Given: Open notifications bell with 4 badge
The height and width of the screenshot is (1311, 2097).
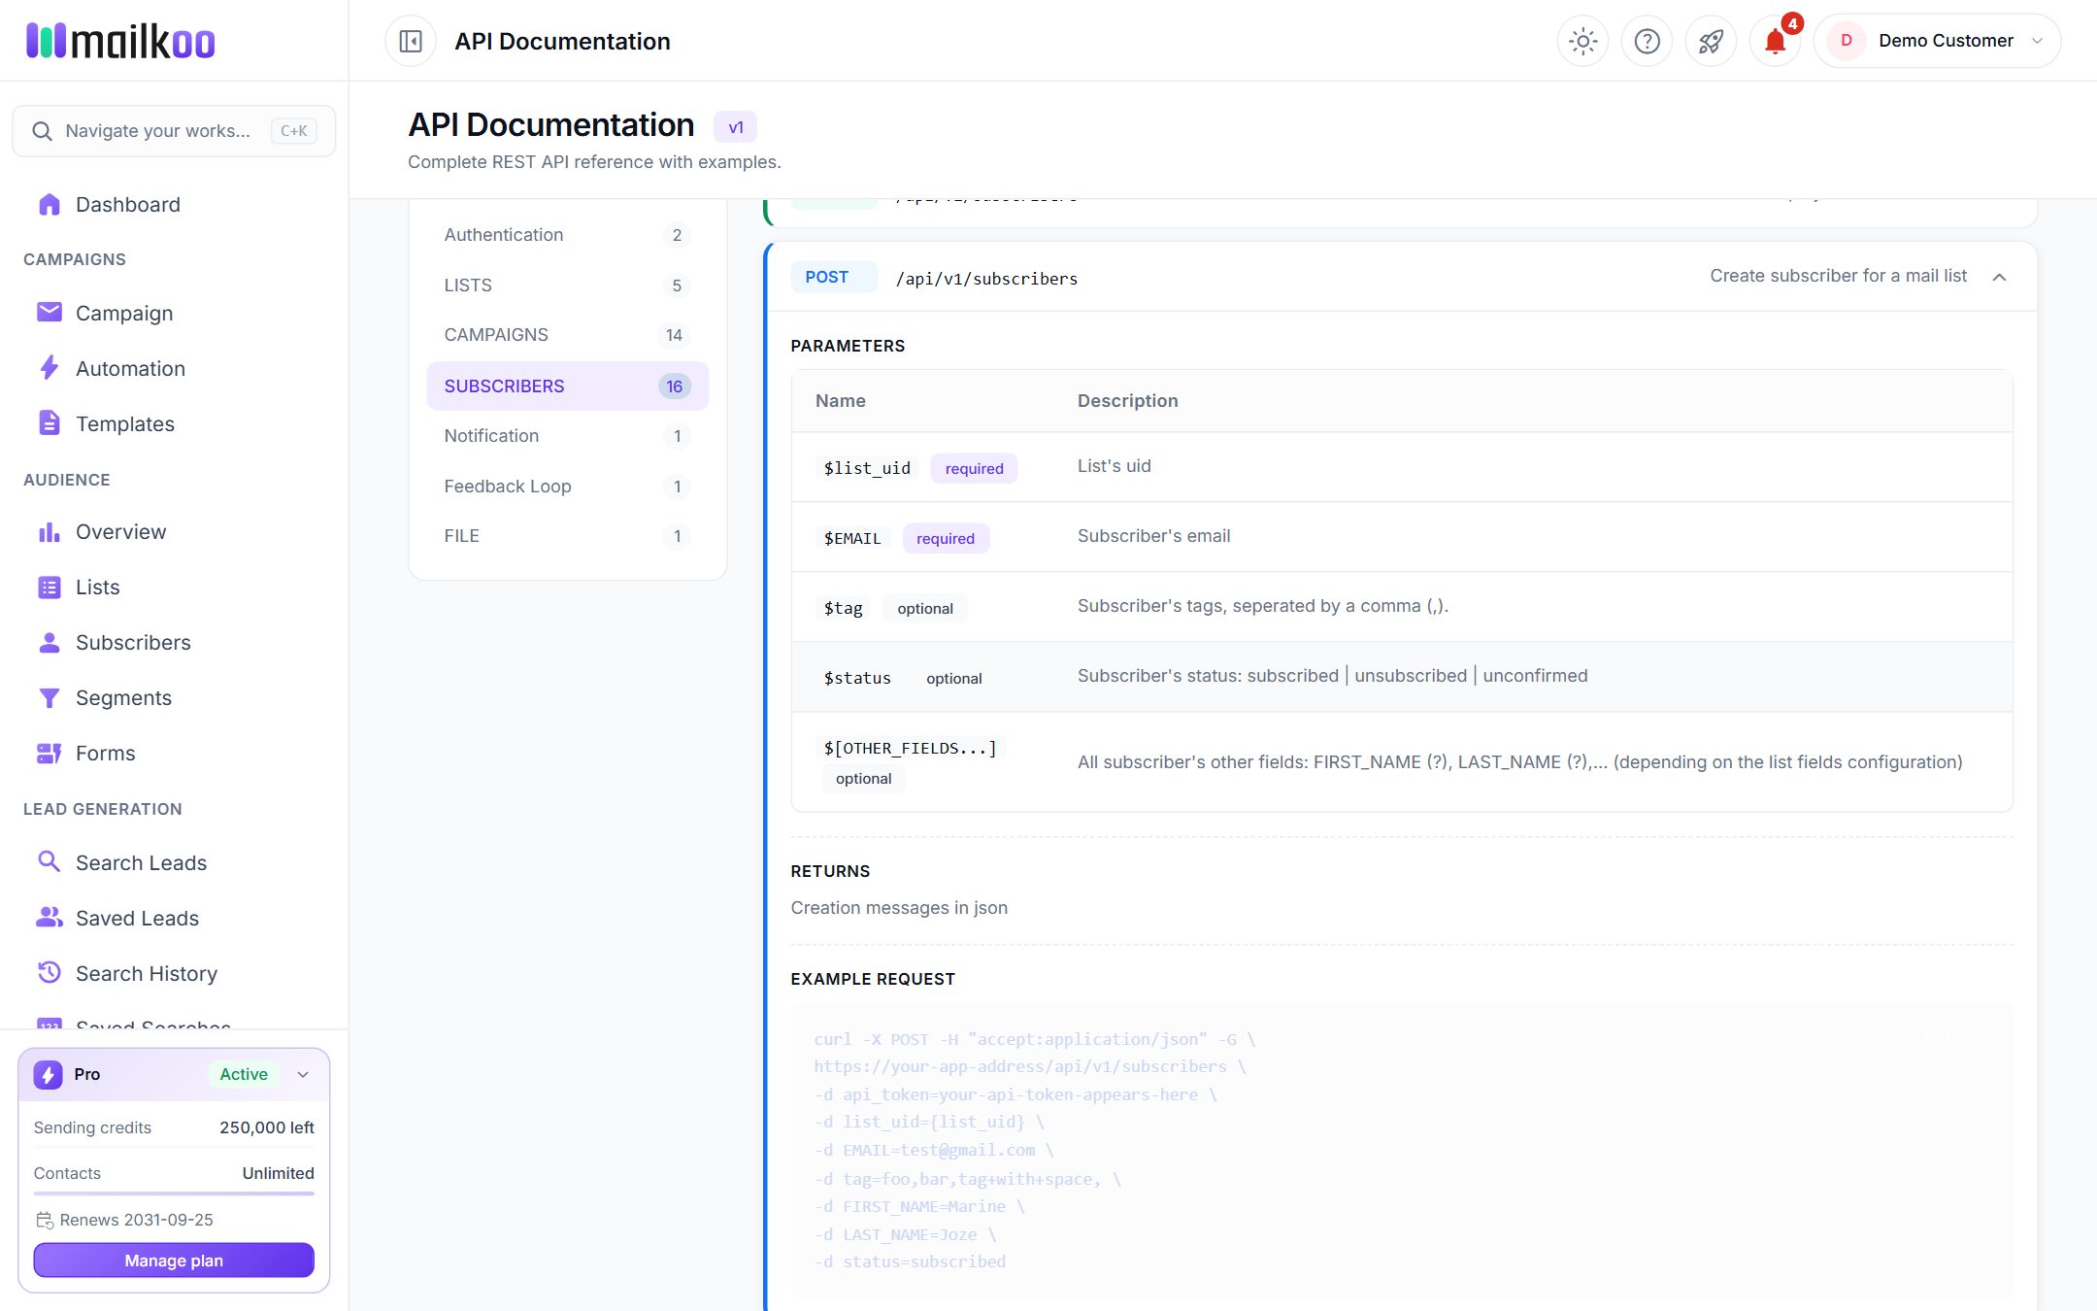Looking at the screenshot, I should [x=1776, y=41].
